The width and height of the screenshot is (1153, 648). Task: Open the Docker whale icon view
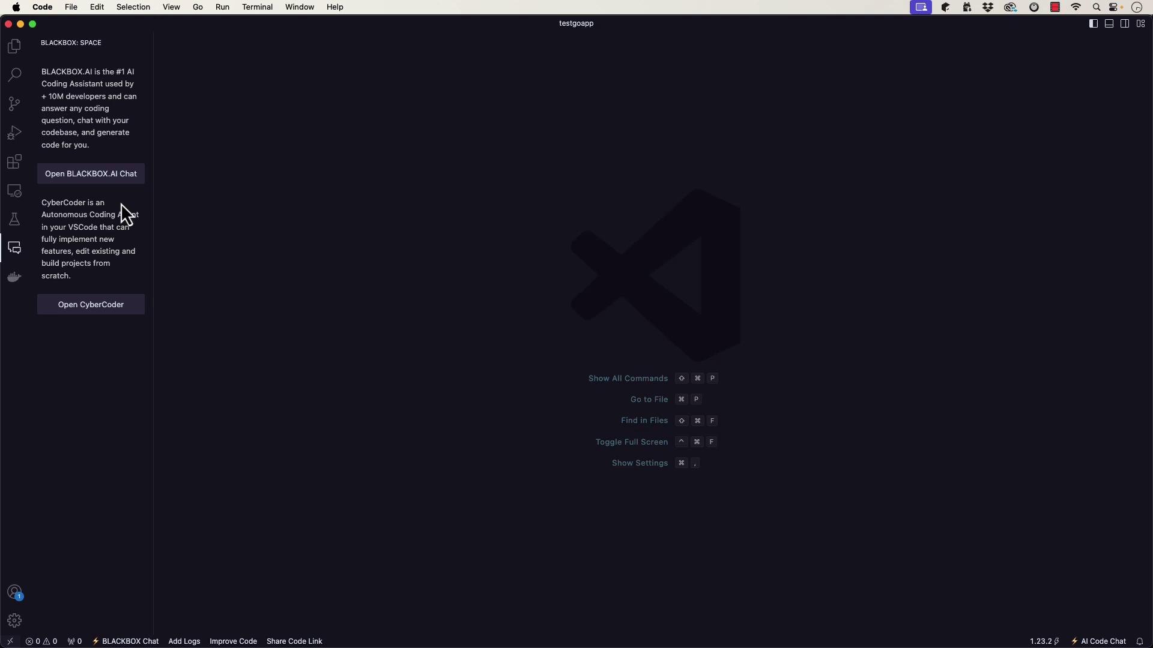(14, 277)
